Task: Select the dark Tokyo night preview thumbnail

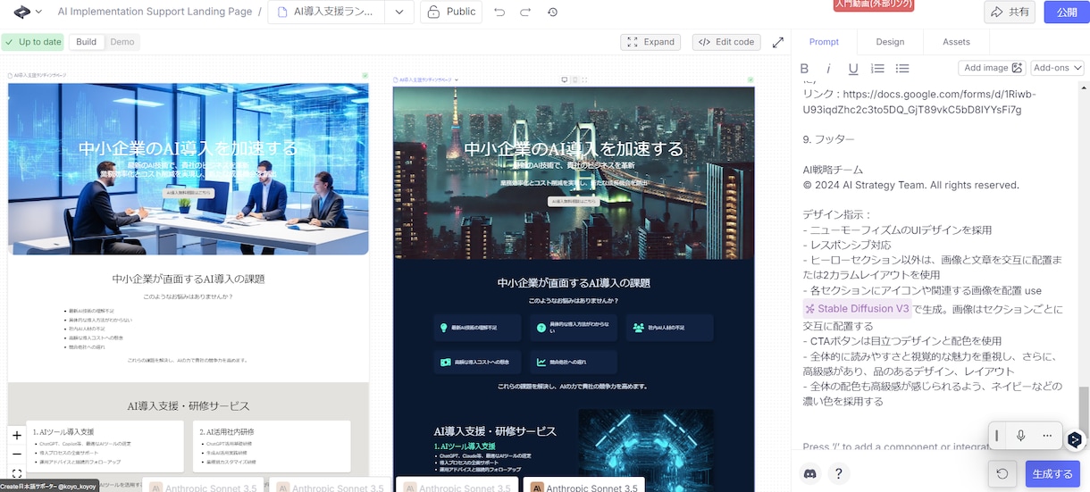Action: [x=574, y=172]
